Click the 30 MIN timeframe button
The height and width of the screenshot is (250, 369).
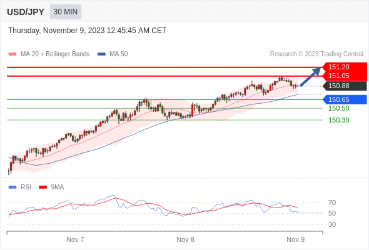(x=66, y=12)
